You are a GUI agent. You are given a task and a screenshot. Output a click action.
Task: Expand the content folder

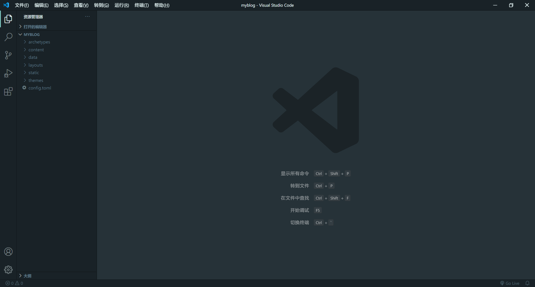click(x=57, y=50)
